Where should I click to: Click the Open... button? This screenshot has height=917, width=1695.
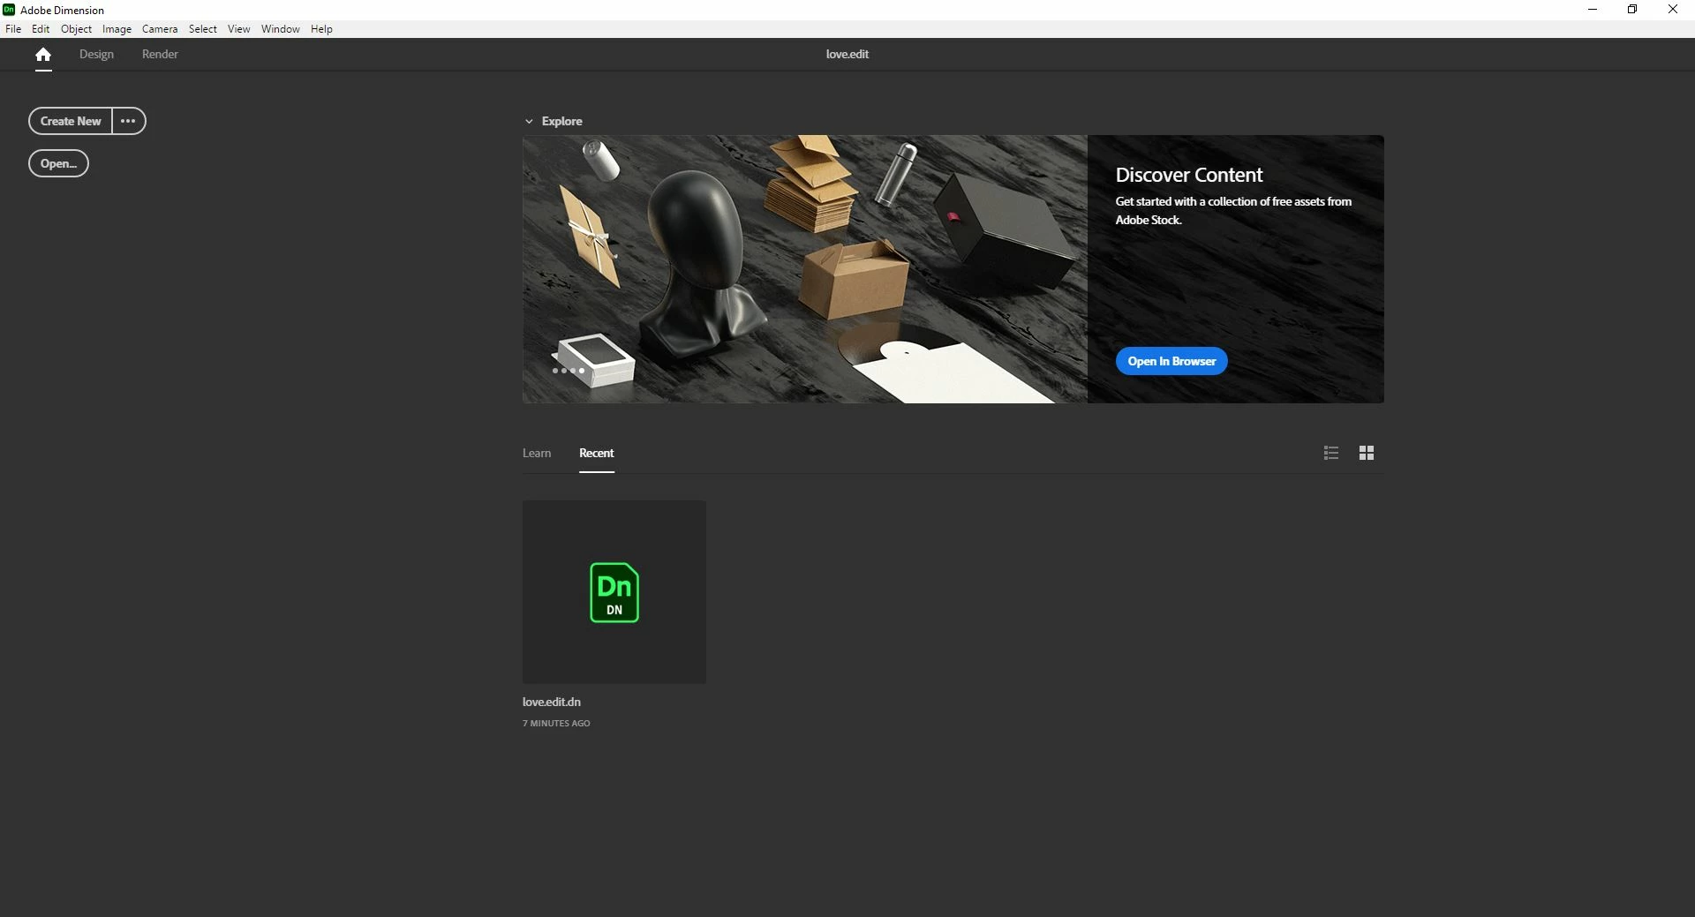pos(58,163)
